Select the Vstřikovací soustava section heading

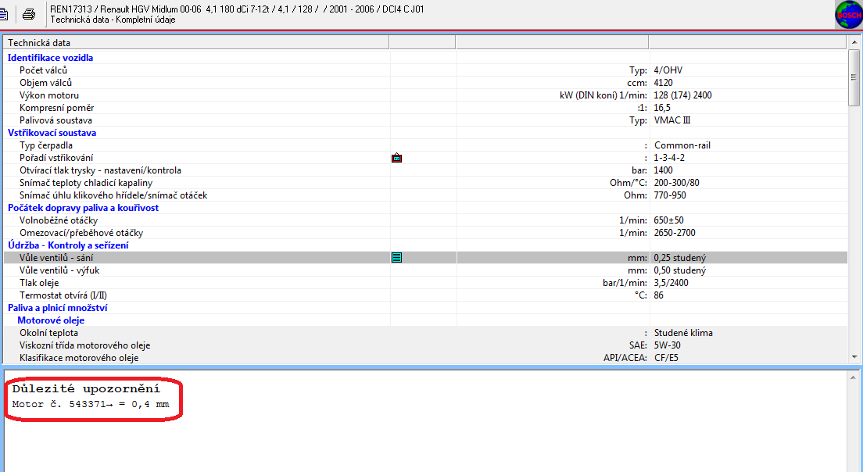(x=52, y=133)
